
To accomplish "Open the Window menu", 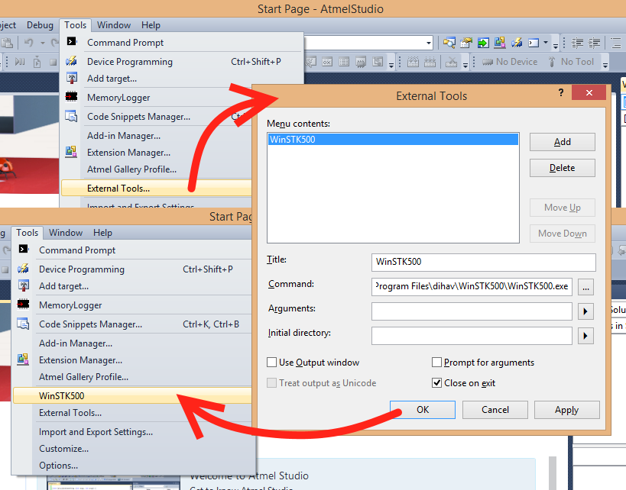I will [x=113, y=24].
